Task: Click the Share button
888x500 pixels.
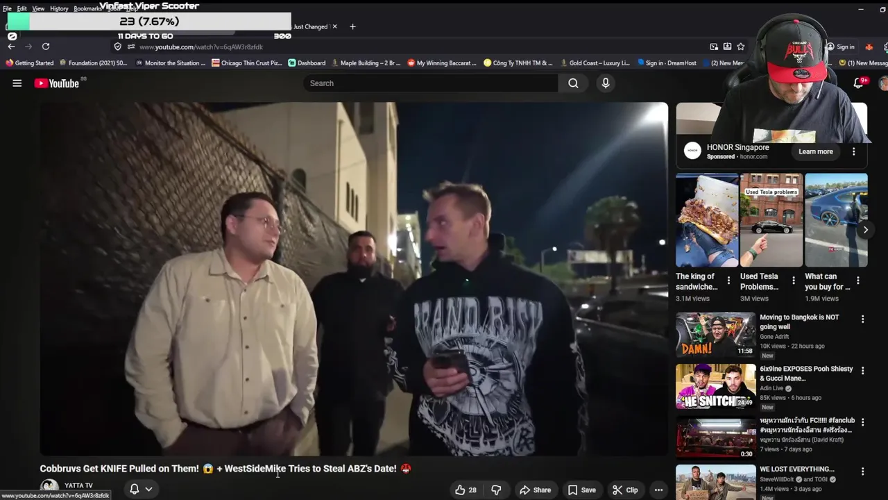Action: [x=535, y=490]
